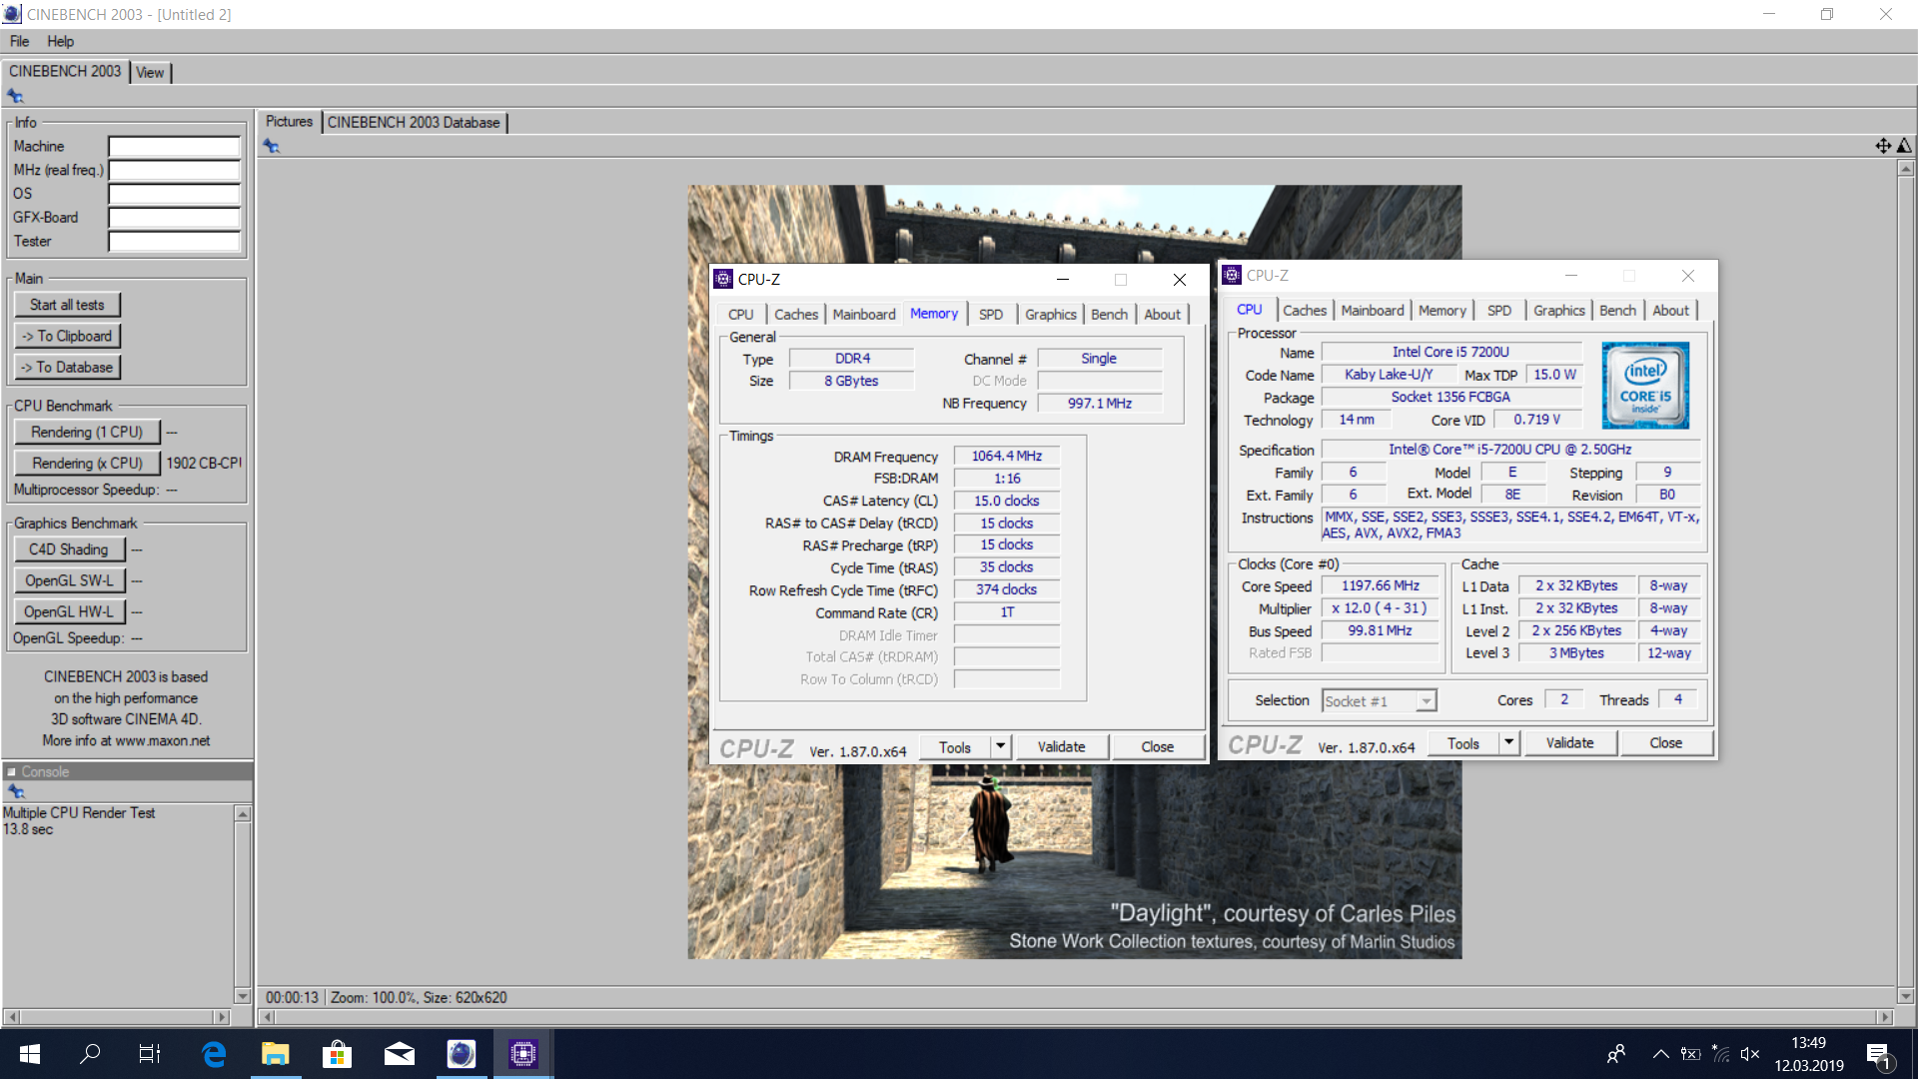Open Task View on taskbar

[x=150, y=1053]
